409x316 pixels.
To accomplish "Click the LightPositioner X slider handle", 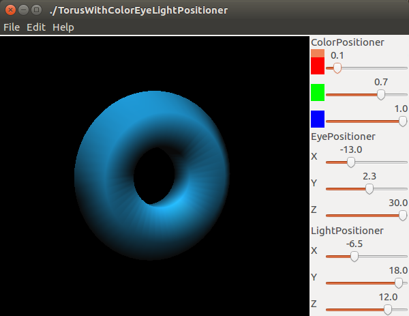I will coord(354,257).
